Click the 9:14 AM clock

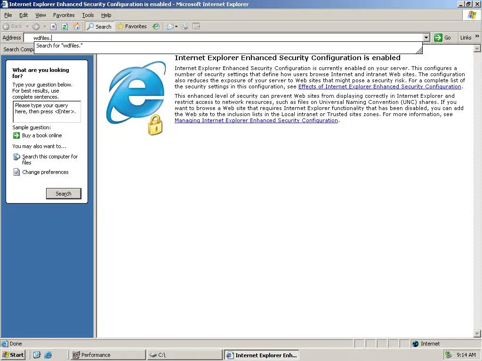[466, 355]
